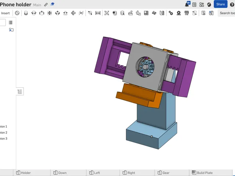Viewport: 235px width, 176px height.
Task: Click the hand-on-part toolbar icon
Action: pyautogui.click(x=130, y=13)
